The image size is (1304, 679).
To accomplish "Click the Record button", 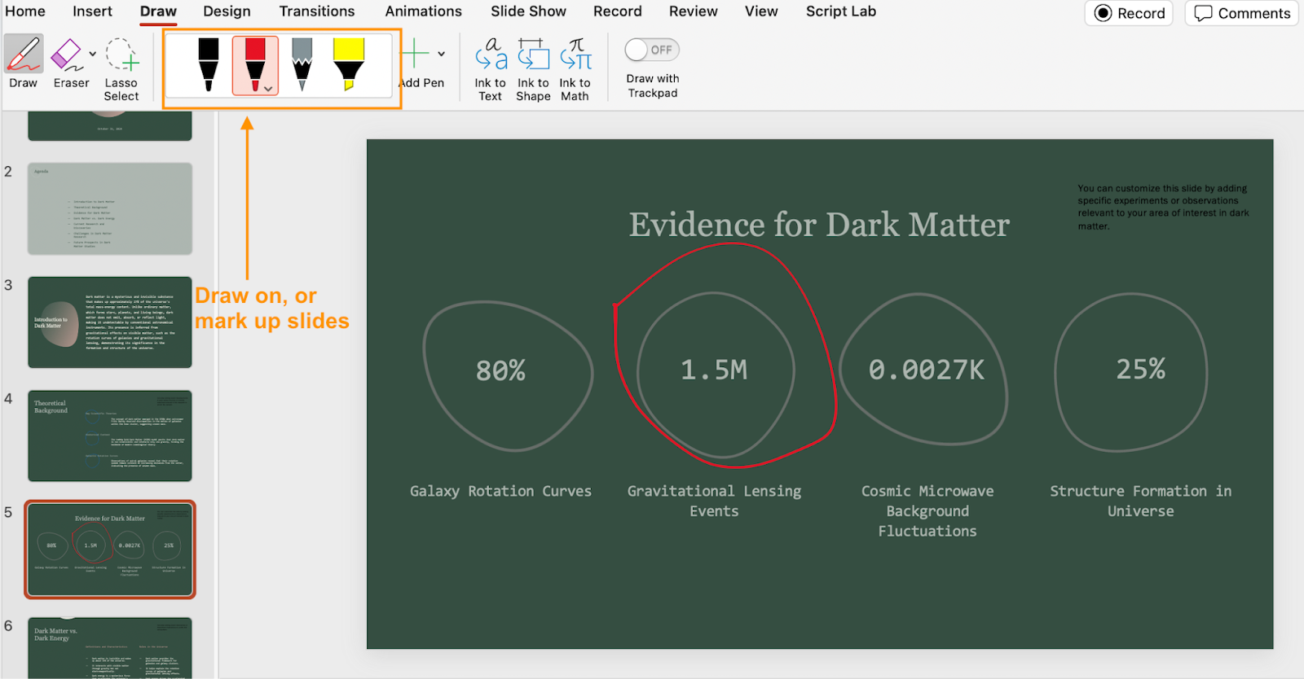I will (1129, 13).
